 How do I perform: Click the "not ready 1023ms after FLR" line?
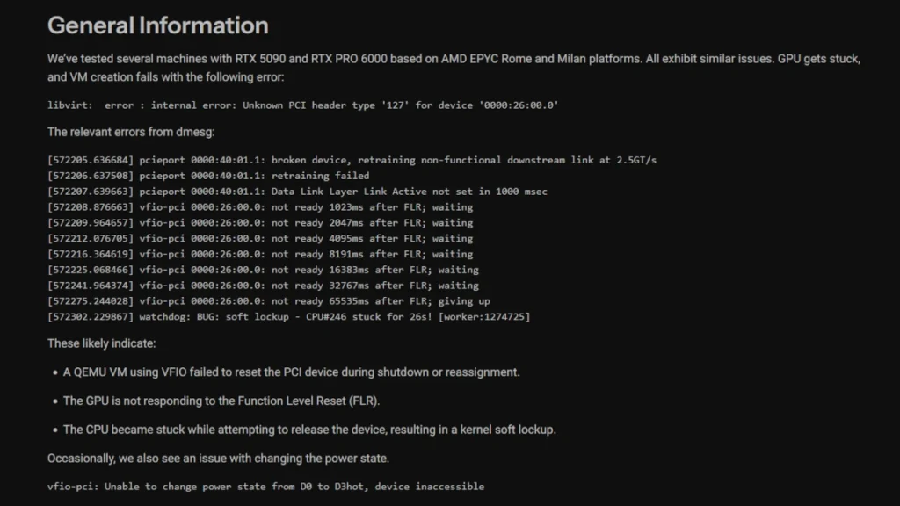[260, 207]
